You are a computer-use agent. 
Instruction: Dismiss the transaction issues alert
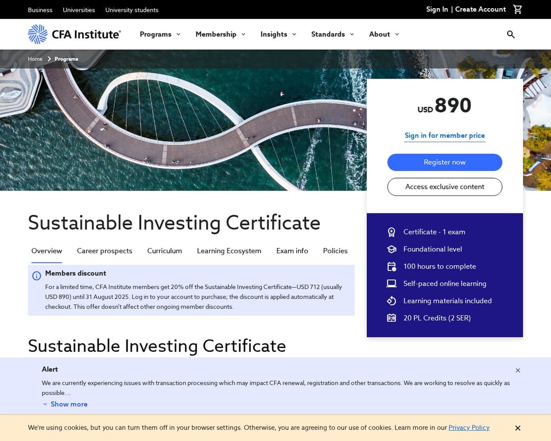pyautogui.click(x=518, y=370)
